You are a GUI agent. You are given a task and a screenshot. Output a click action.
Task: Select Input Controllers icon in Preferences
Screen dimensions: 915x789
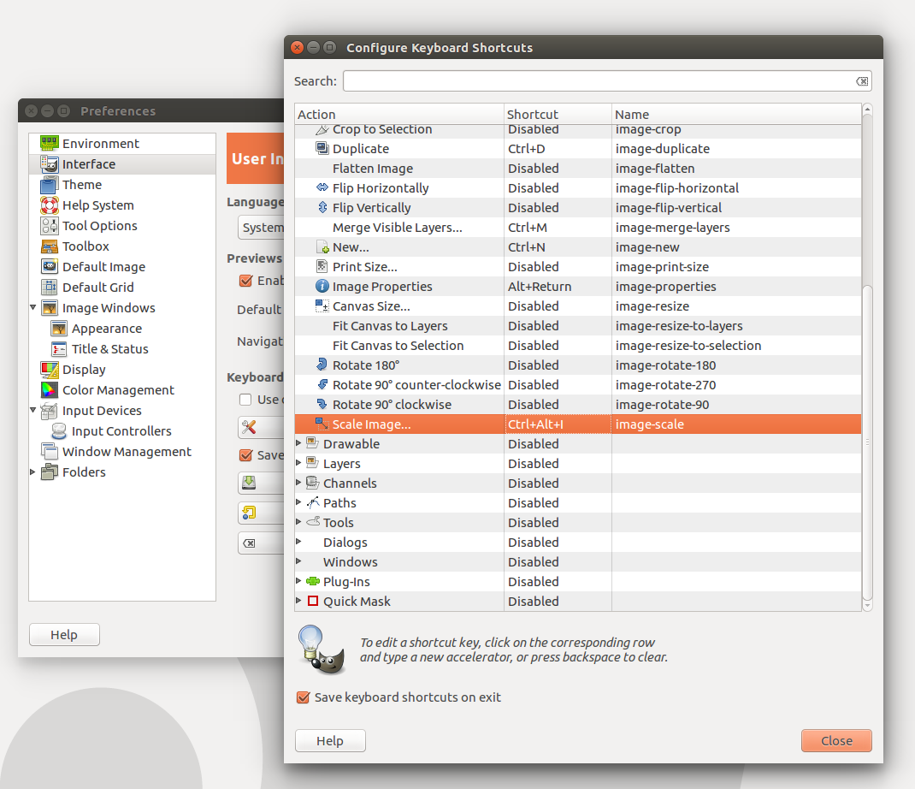[58, 431]
